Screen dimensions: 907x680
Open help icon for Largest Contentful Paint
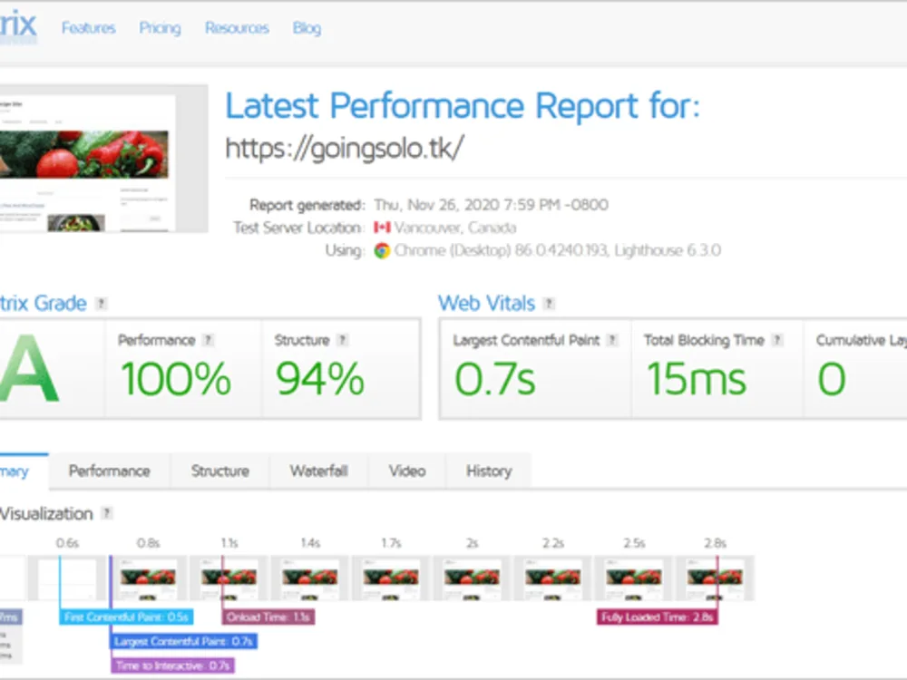(612, 340)
